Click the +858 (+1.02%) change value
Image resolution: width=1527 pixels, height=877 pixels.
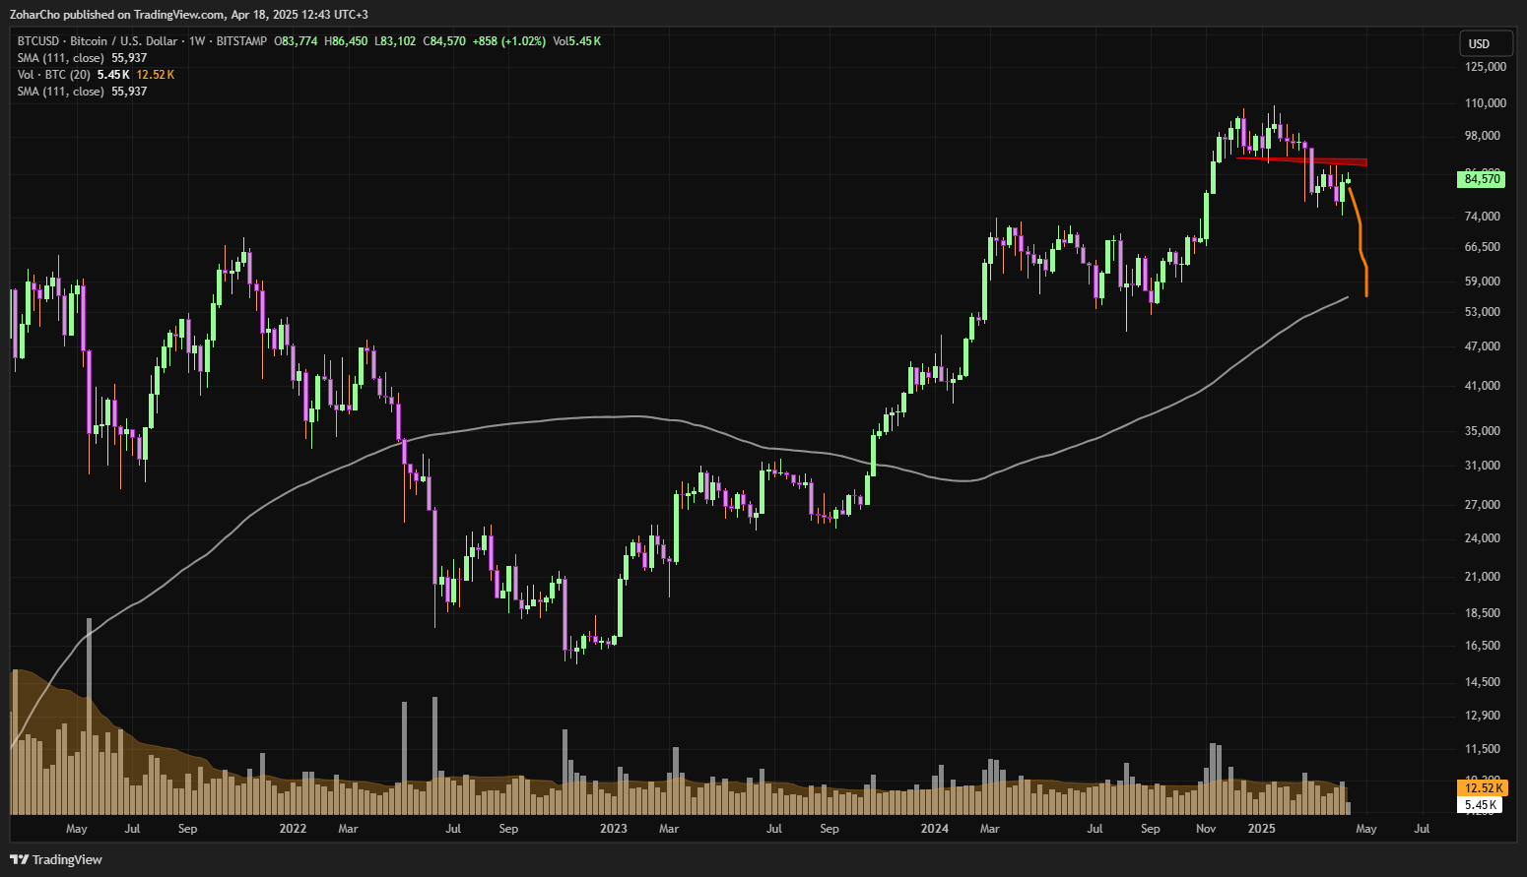(509, 41)
